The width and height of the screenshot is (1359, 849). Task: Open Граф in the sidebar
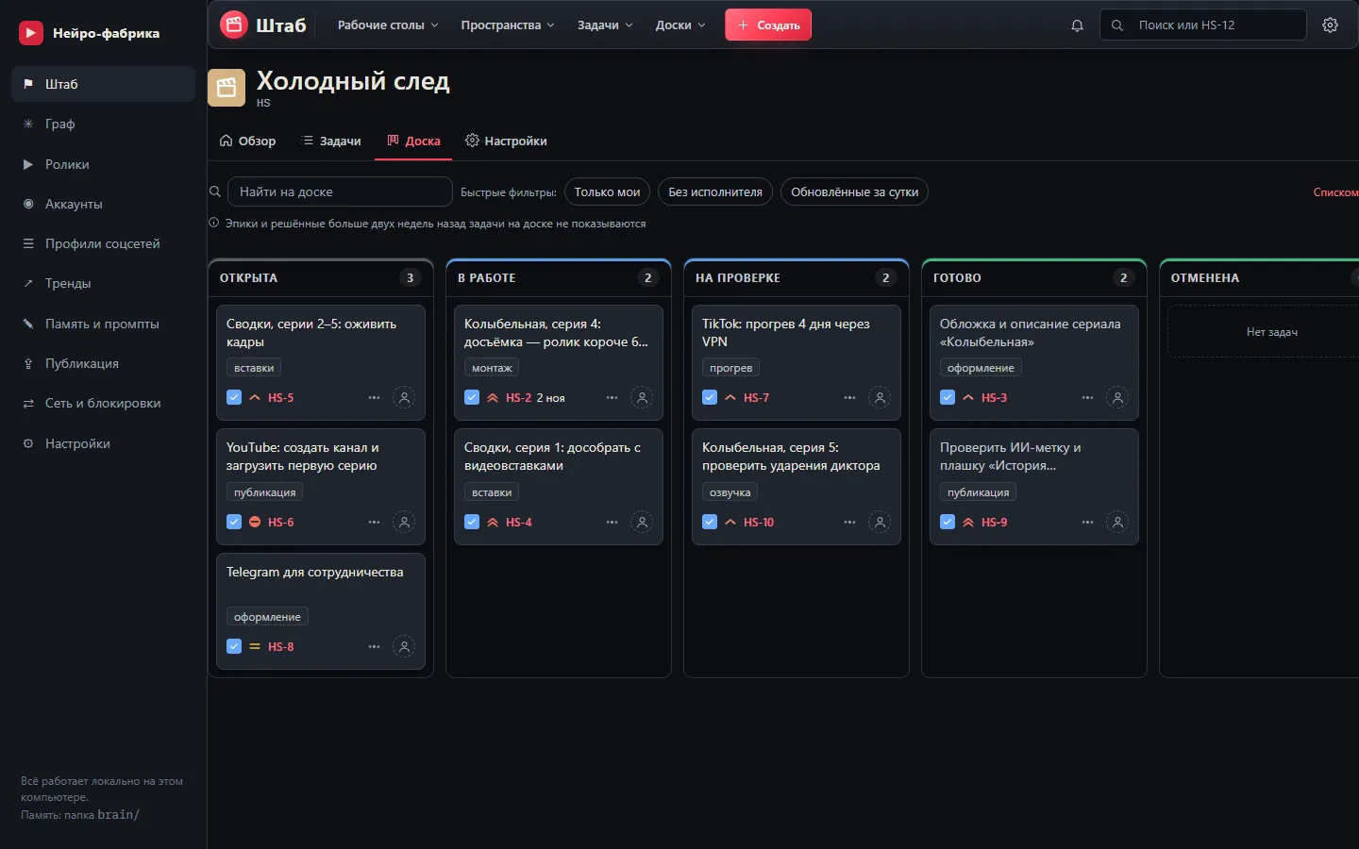(x=103, y=125)
